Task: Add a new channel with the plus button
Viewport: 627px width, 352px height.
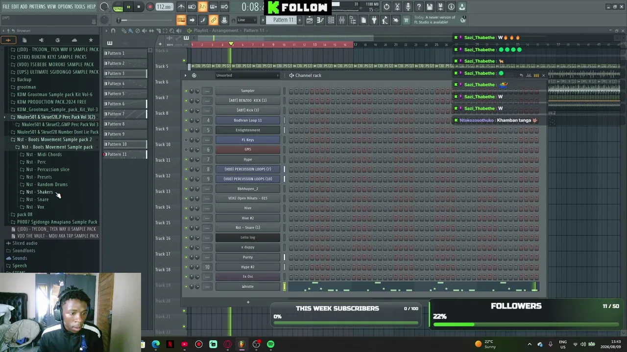Action: pyautogui.click(x=248, y=302)
